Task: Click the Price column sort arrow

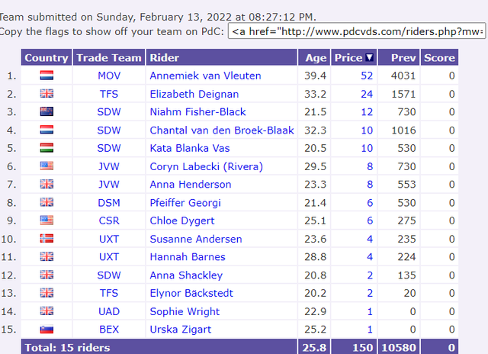Action: coord(369,57)
